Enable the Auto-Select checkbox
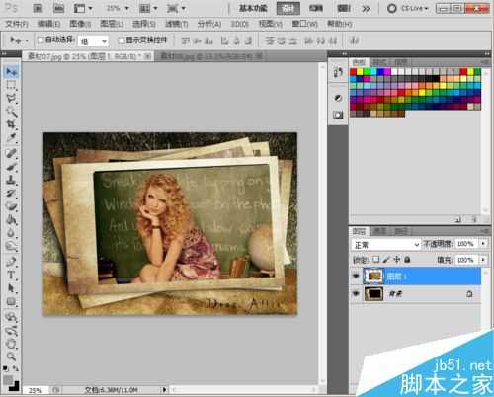Viewport: 494px width, 397px height. click(41, 40)
